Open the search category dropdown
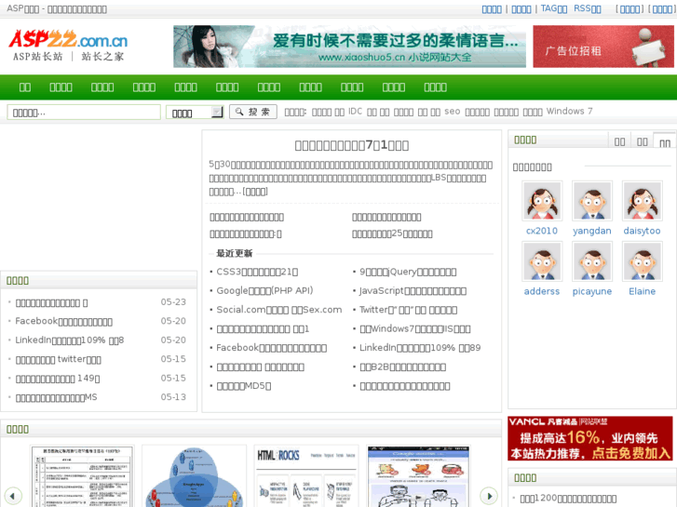Screen dimensions: 677x507 [195, 113]
